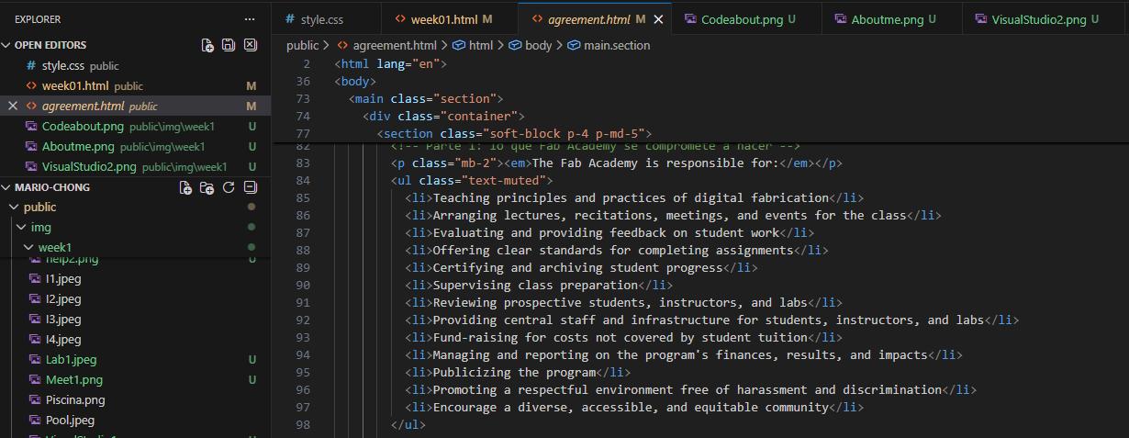This screenshot has height=438, width=1129.
Task: Create new file in MARIO-CHONG folder
Action: [x=186, y=187]
